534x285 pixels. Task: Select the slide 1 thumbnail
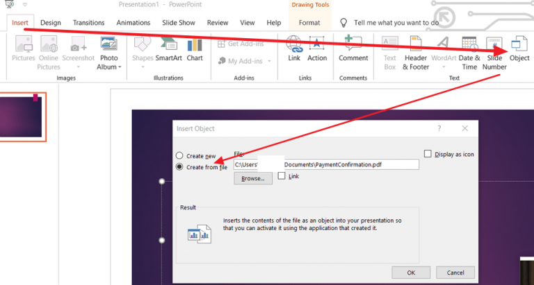click(21, 117)
